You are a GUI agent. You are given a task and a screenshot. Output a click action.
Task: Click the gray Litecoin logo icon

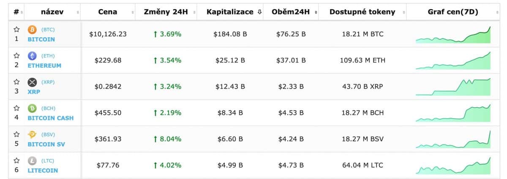(x=32, y=161)
